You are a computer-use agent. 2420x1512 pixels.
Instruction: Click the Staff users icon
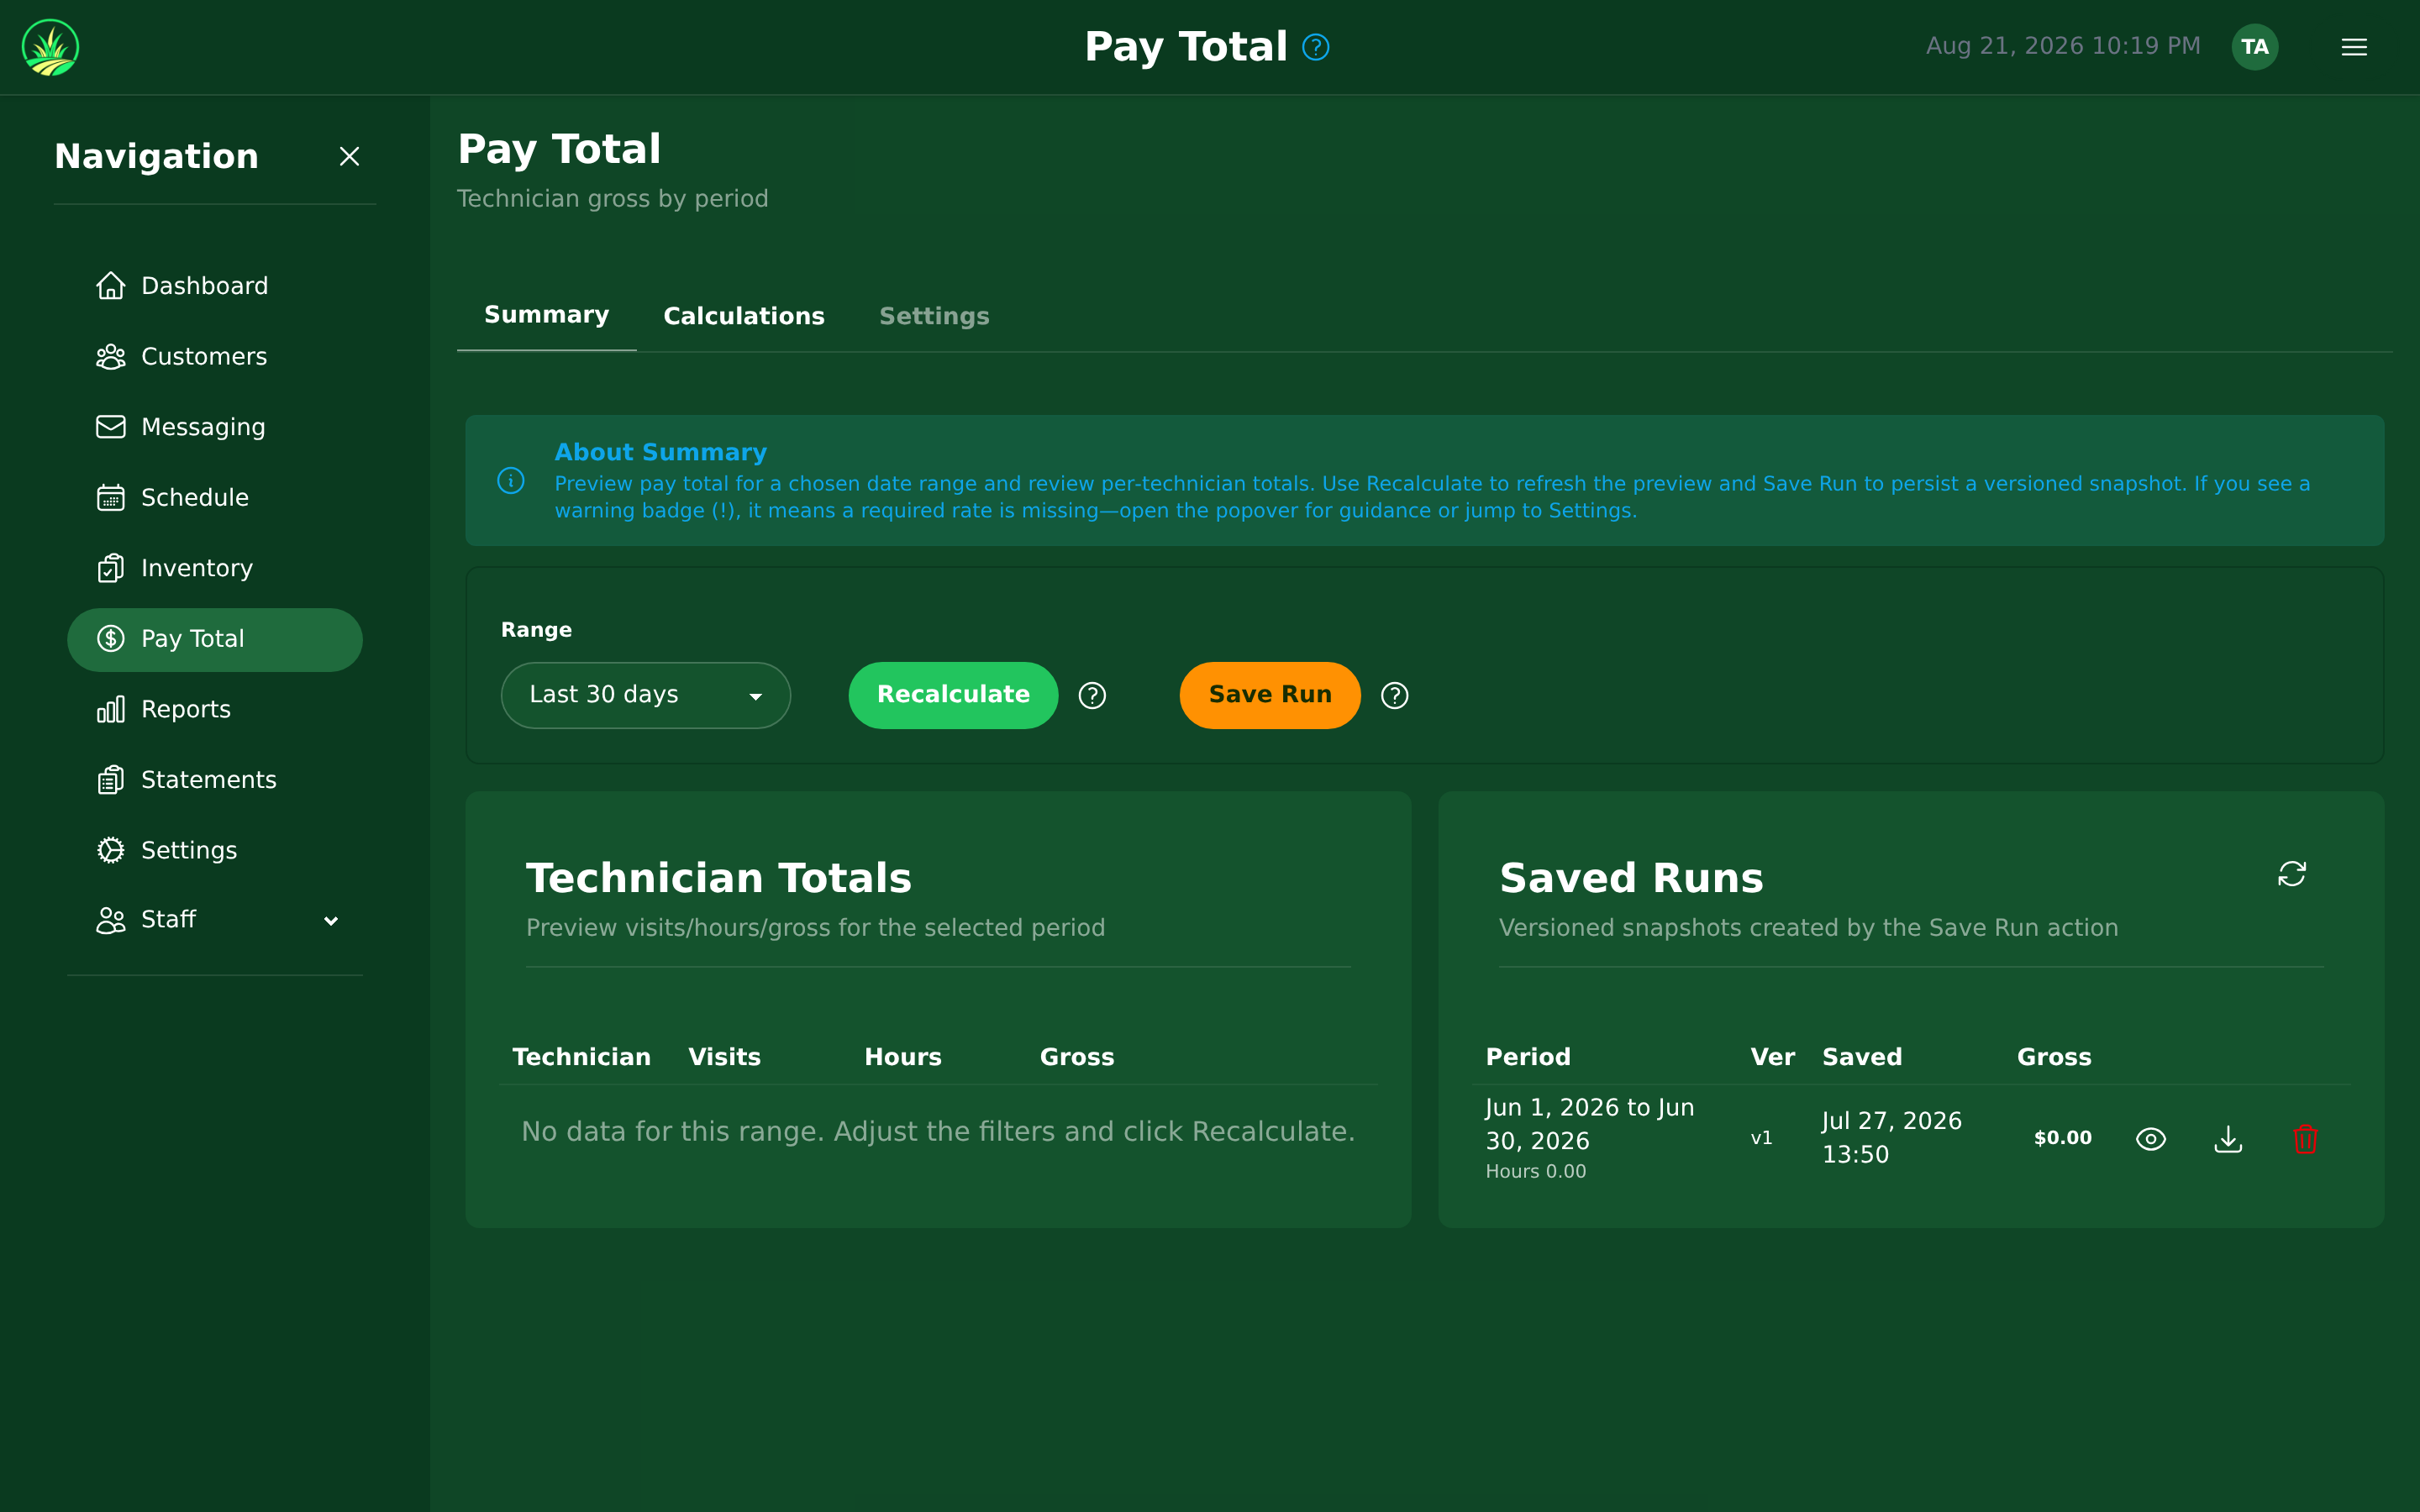point(110,920)
